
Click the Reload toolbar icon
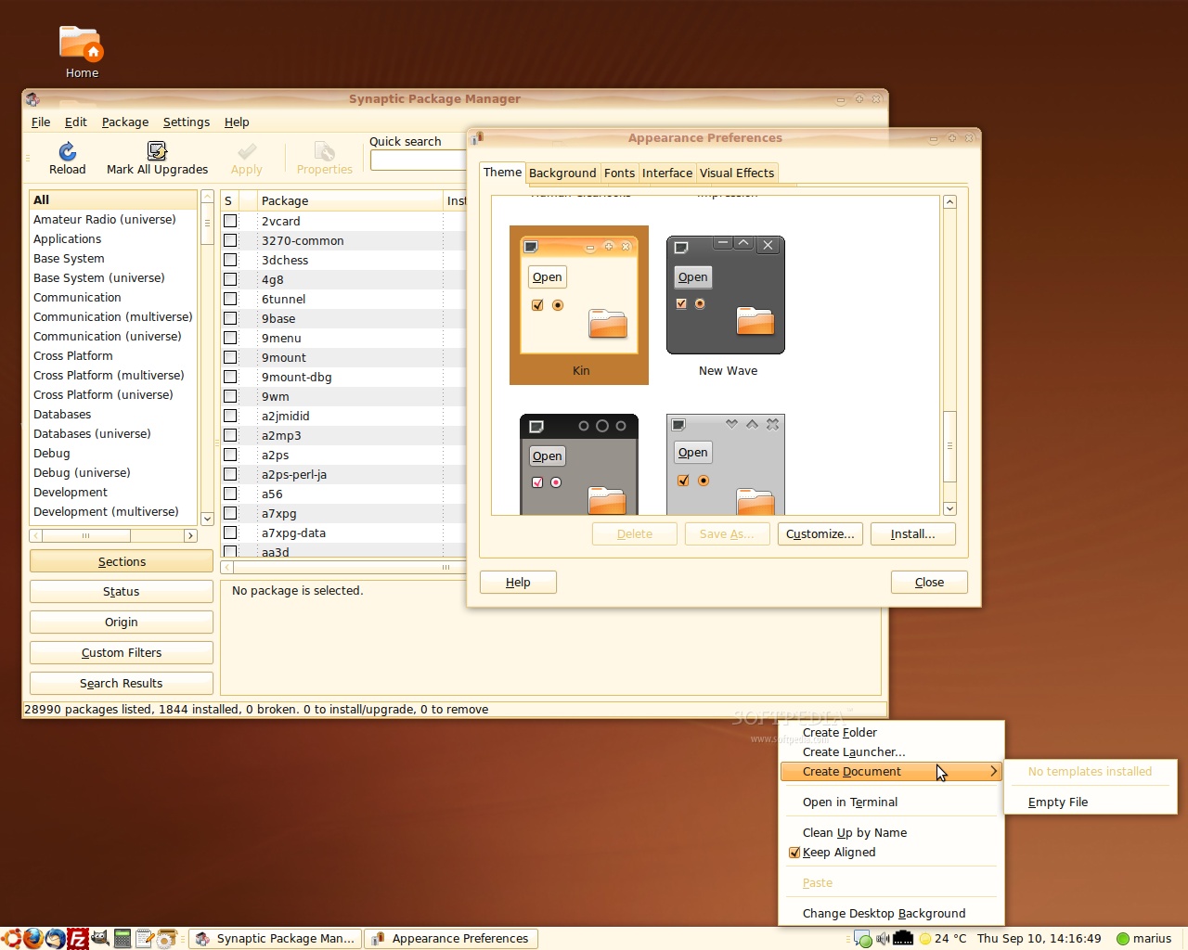(x=67, y=151)
